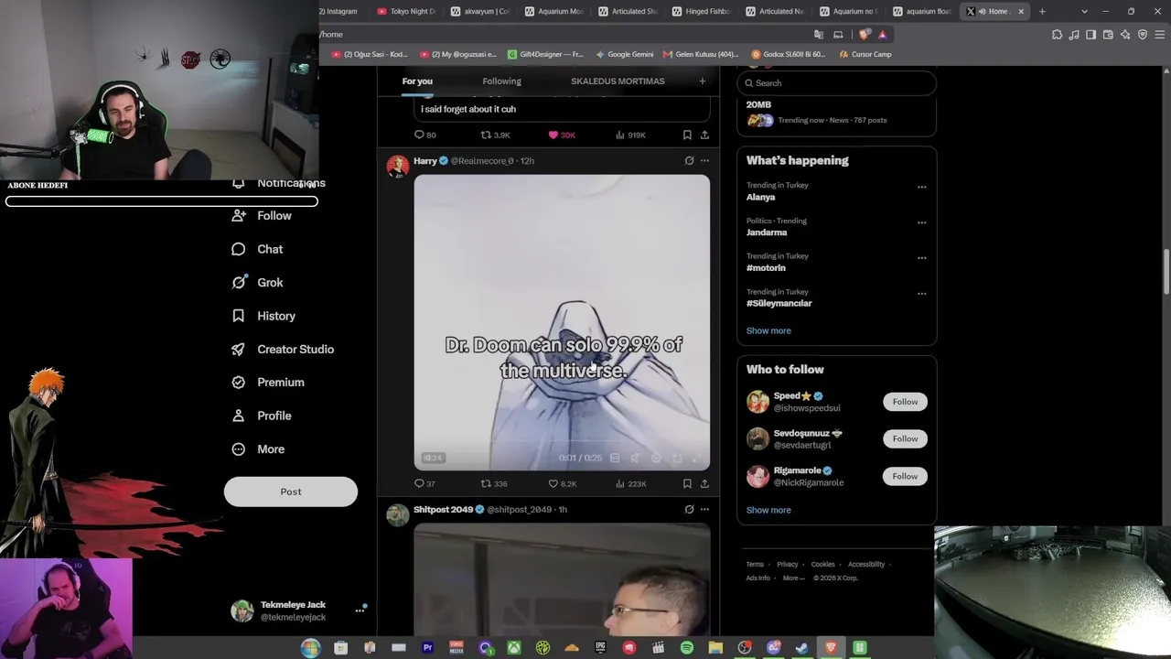Add a new timeline tab with plus

point(702,81)
